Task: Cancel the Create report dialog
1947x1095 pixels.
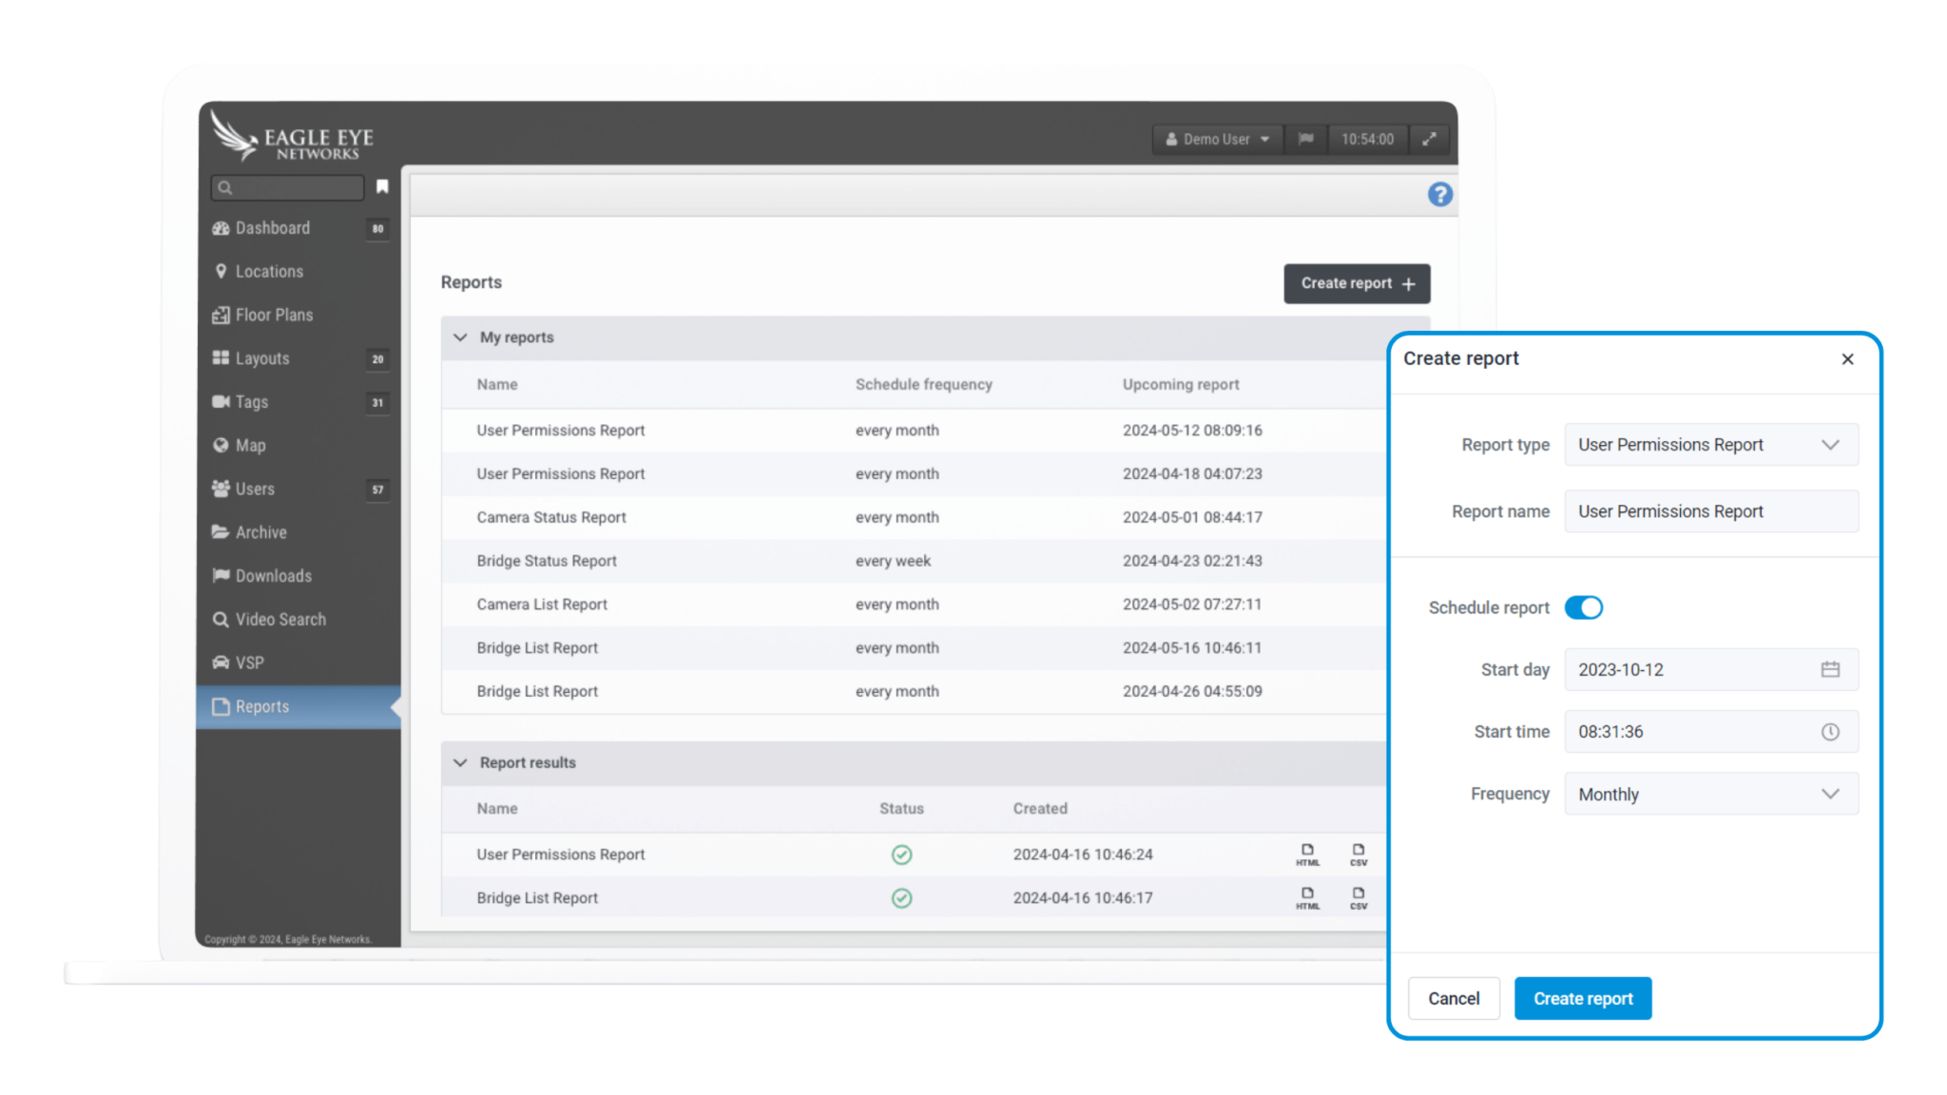Action: (1454, 998)
